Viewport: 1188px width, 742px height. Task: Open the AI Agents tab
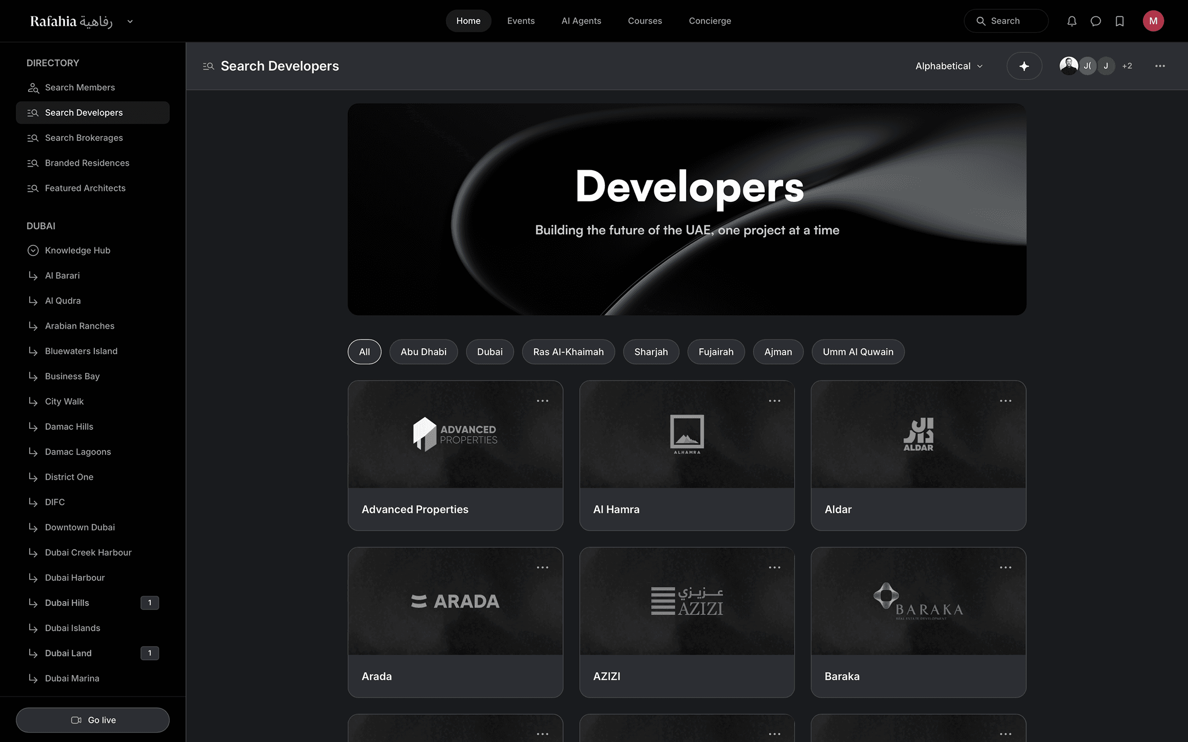click(x=581, y=21)
